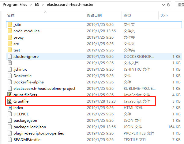184x144 pixels.
Task: Click the TEXTILE 文件 type cell
Action: pos(135,139)
